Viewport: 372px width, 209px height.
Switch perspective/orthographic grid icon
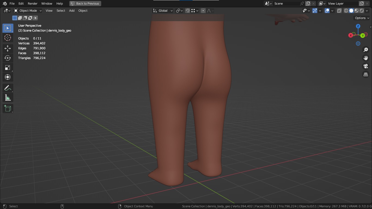coord(366,74)
